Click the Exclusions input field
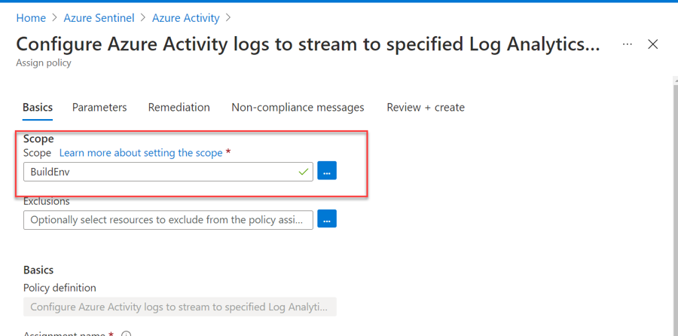Viewport: 678px width, 336px height. 168,219
